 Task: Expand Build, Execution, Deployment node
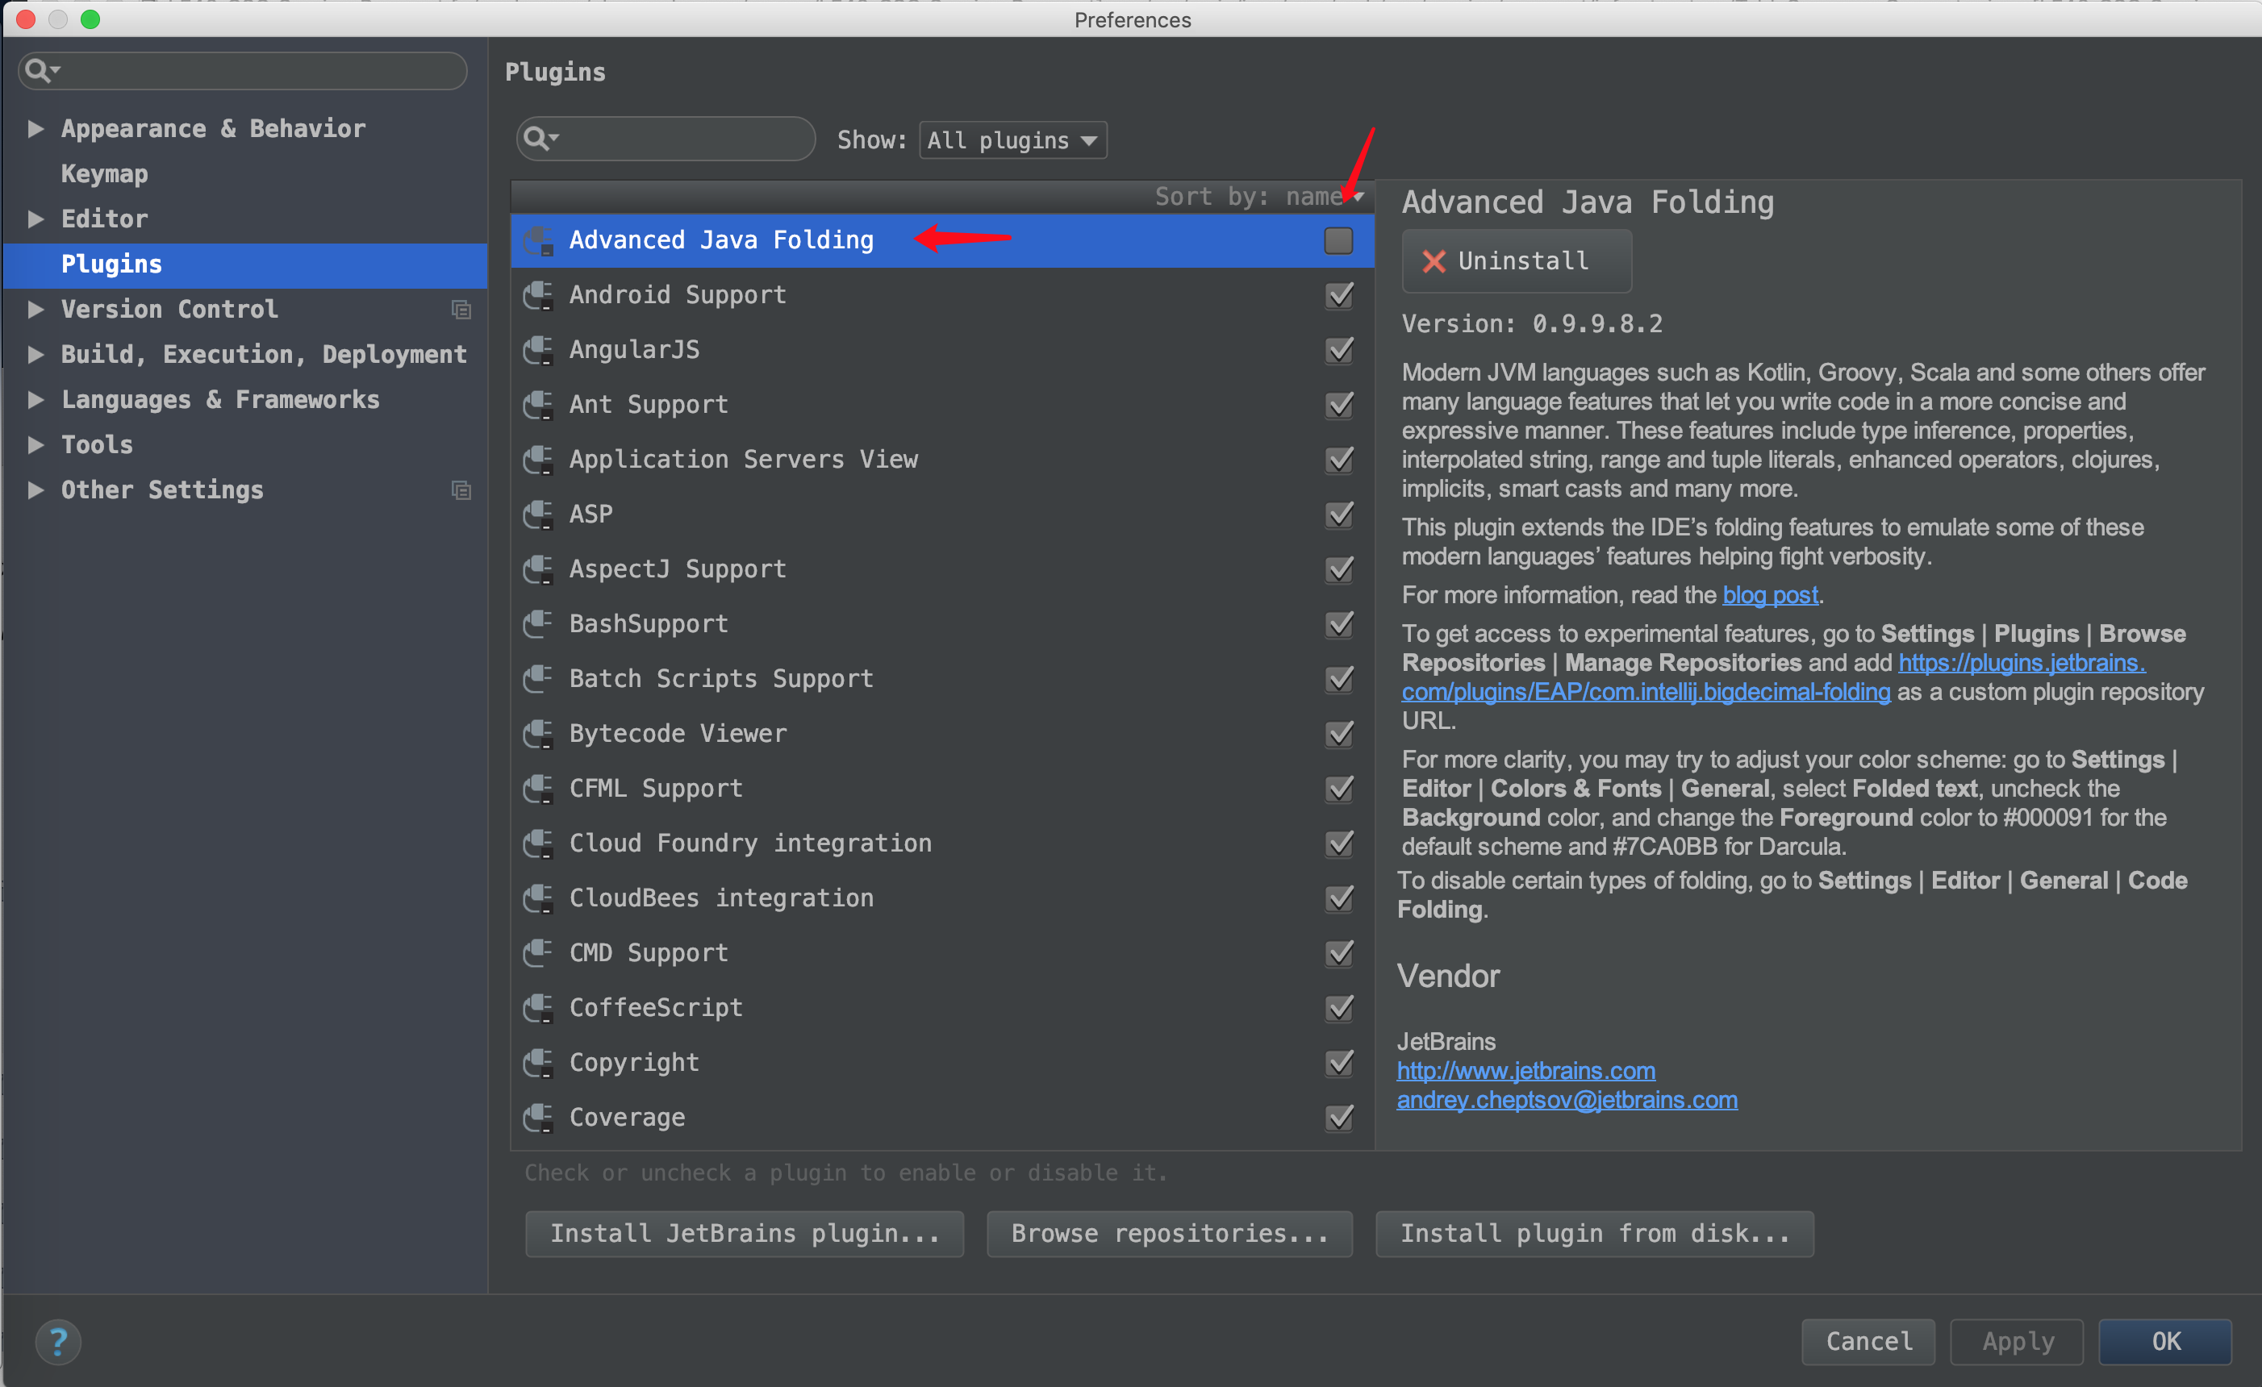coord(35,354)
